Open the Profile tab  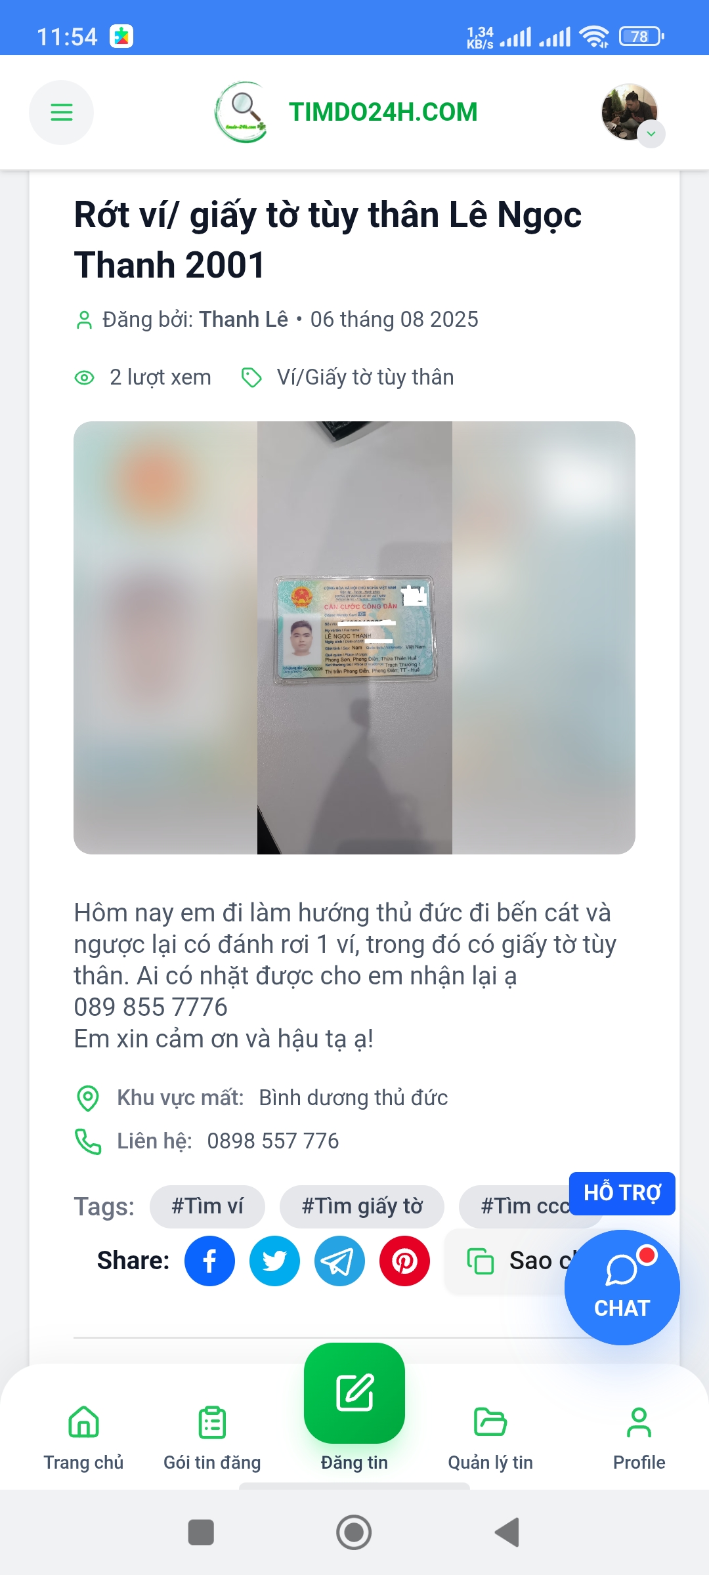(639, 1438)
